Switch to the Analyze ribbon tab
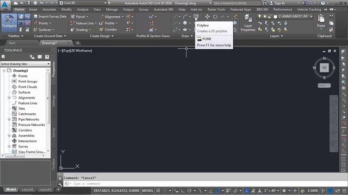This screenshot has height=195, width=348. coord(83,10)
